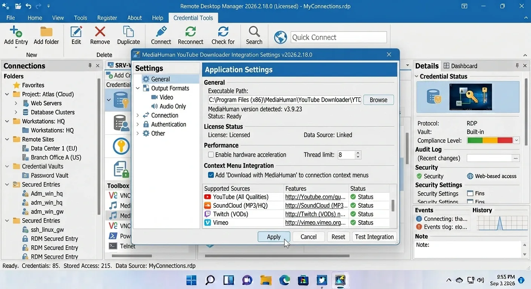Open the Youtube.com features link
This screenshot has width=531, height=289.
(x=315, y=197)
